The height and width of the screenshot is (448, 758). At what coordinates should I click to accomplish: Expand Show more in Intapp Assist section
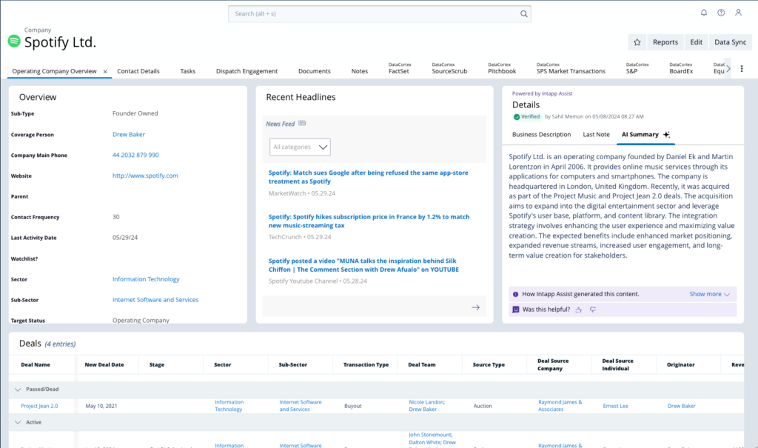coord(709,294)
